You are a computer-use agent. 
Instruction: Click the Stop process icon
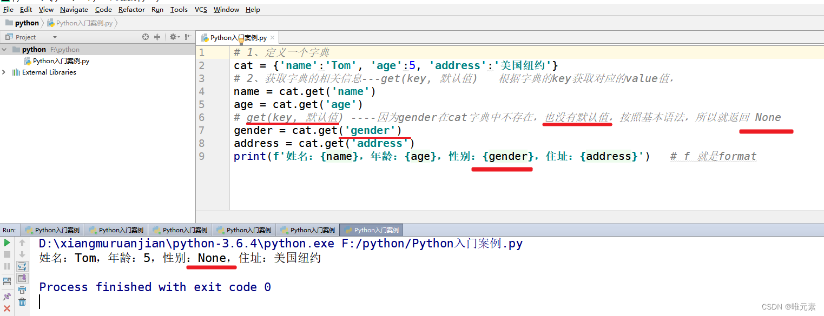(x=7, y=254)
